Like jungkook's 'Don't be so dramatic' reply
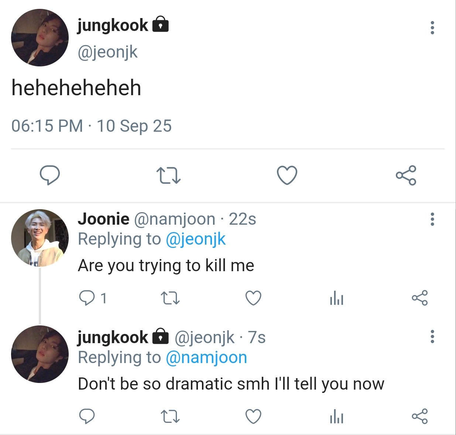Viewport: 456px width, 435px height. pyautogui.click(x=253, y=417)
